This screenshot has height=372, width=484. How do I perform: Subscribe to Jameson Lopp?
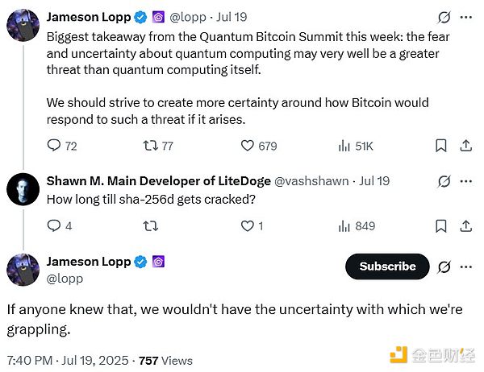[x=387, y=267]
